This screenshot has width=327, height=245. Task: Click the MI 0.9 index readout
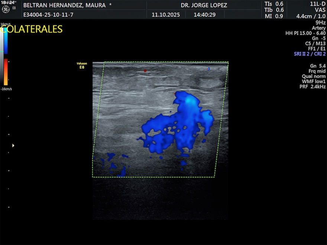[x=274, y=16]
